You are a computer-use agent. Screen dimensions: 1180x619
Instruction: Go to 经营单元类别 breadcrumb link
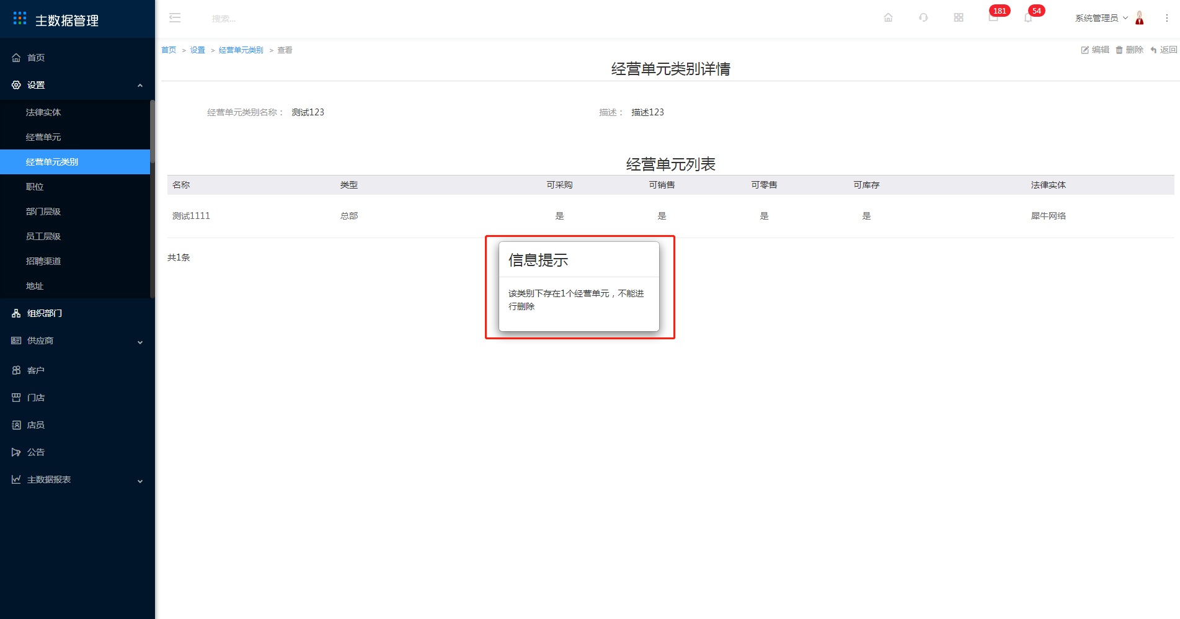point(241,50)
